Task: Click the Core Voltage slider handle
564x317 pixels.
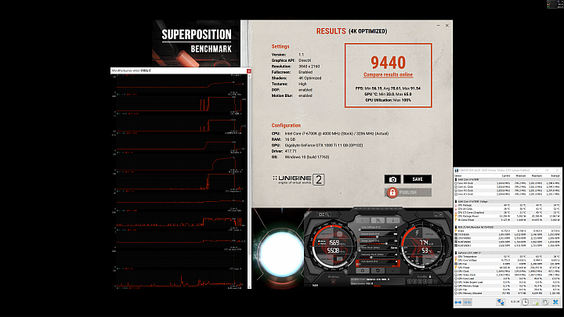Action: [360, 230]
